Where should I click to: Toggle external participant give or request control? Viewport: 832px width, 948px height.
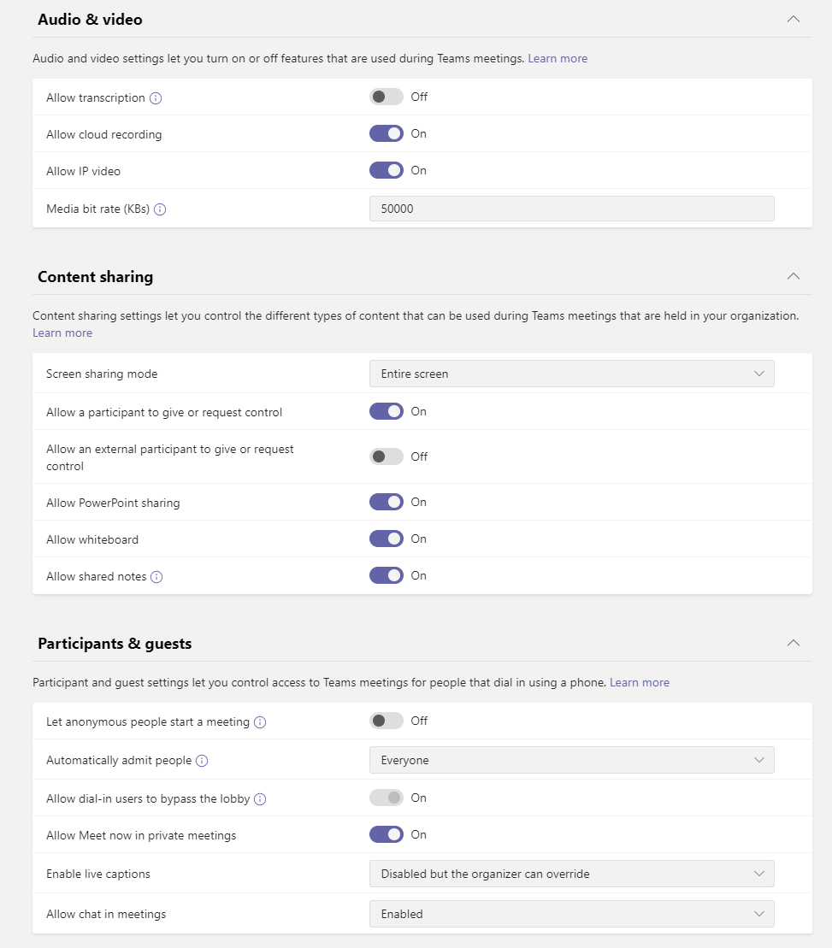tap(386, 456)
